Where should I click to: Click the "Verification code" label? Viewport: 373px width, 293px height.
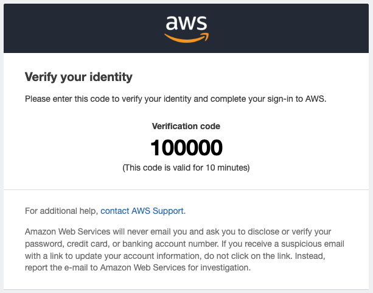pyautogui.click(x=186, y=126)
